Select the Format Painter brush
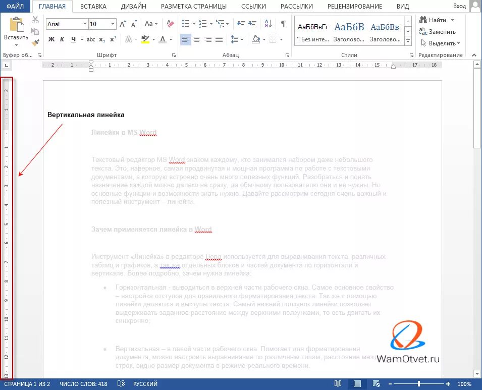 35,42
